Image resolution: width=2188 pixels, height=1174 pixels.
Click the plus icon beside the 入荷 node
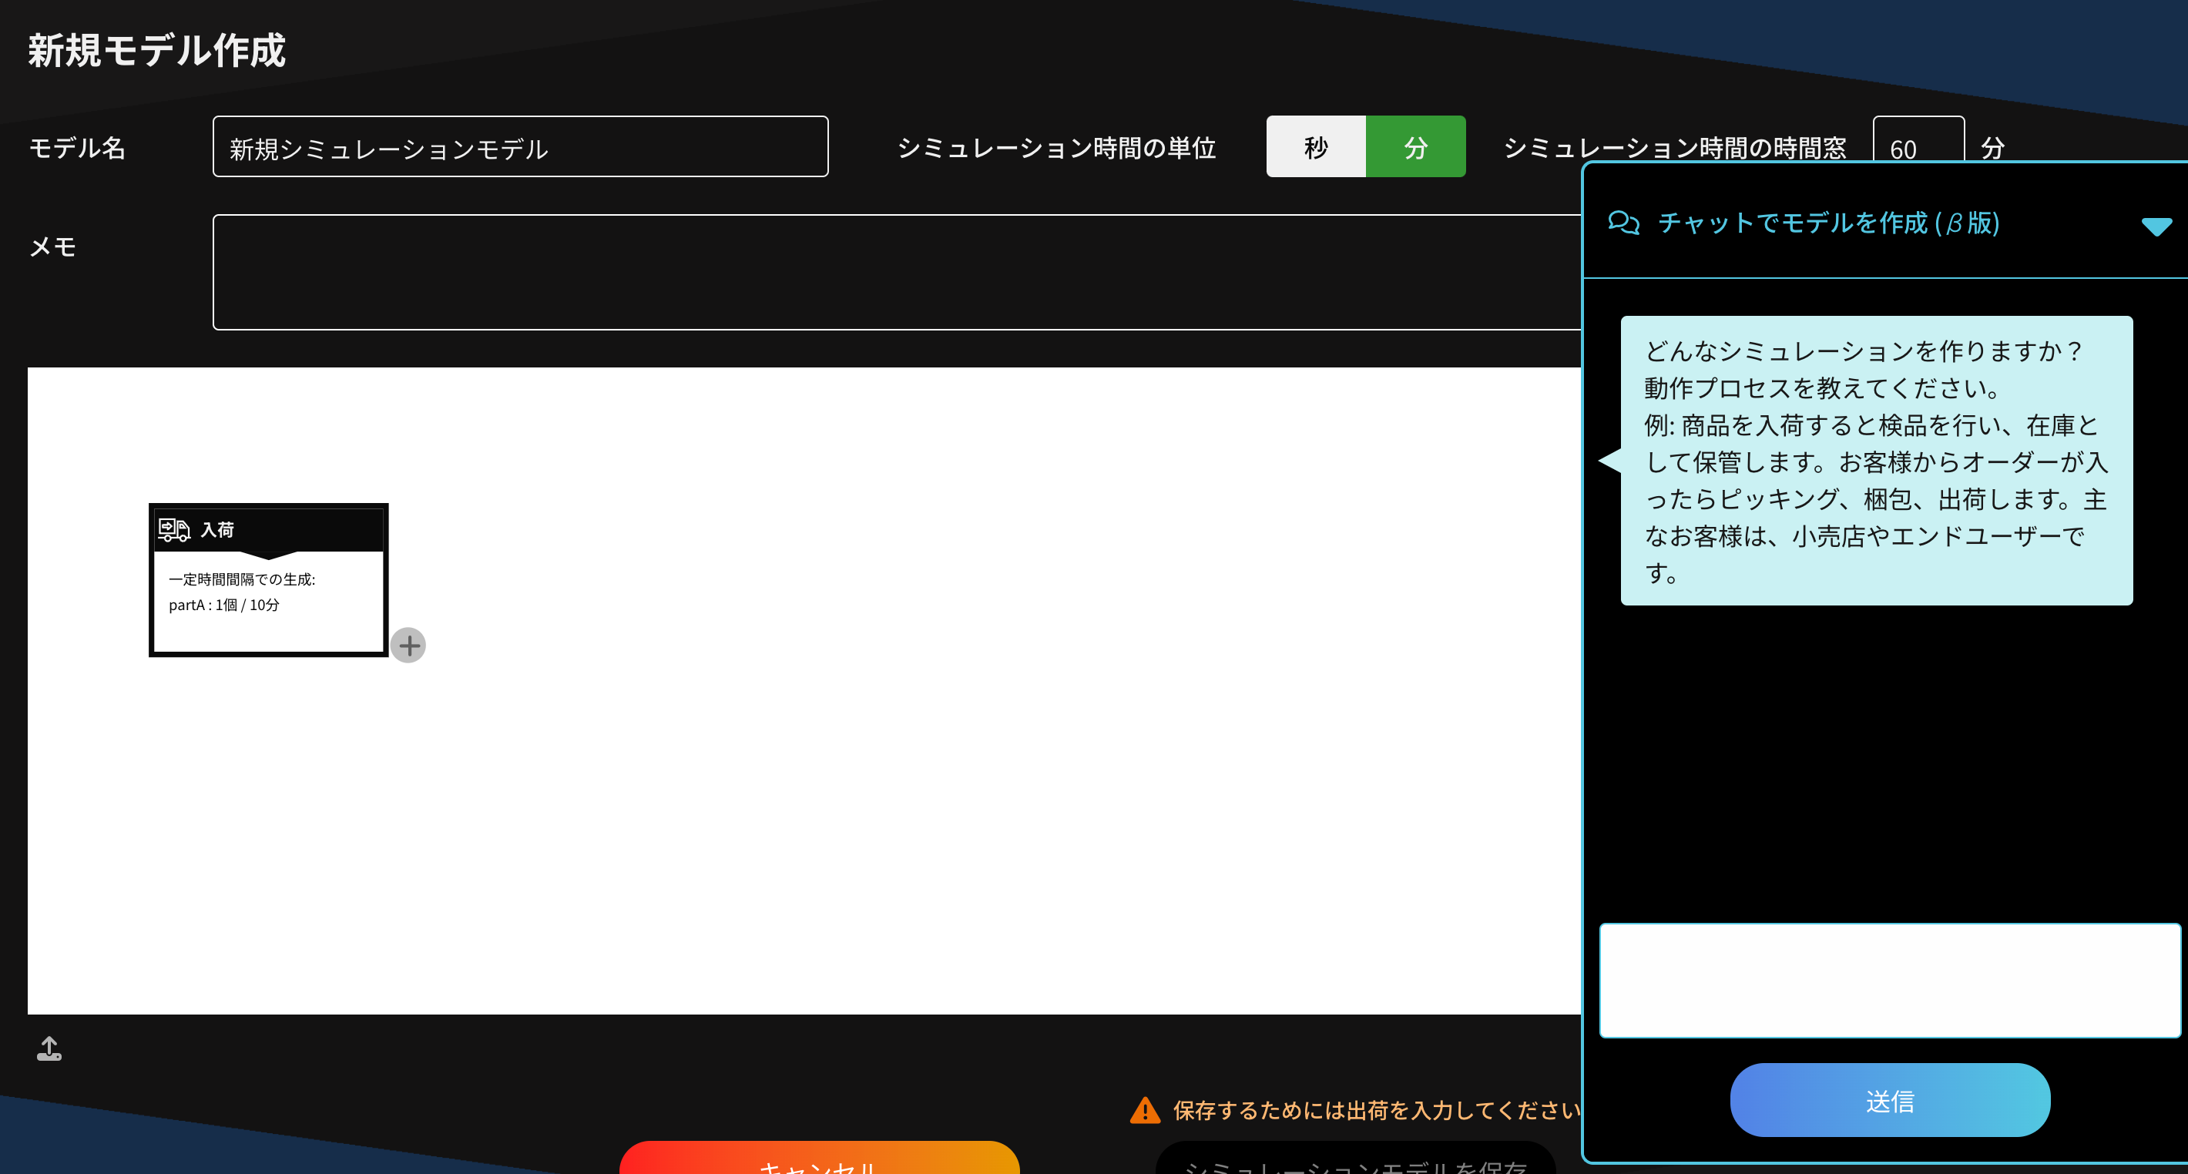408,646
